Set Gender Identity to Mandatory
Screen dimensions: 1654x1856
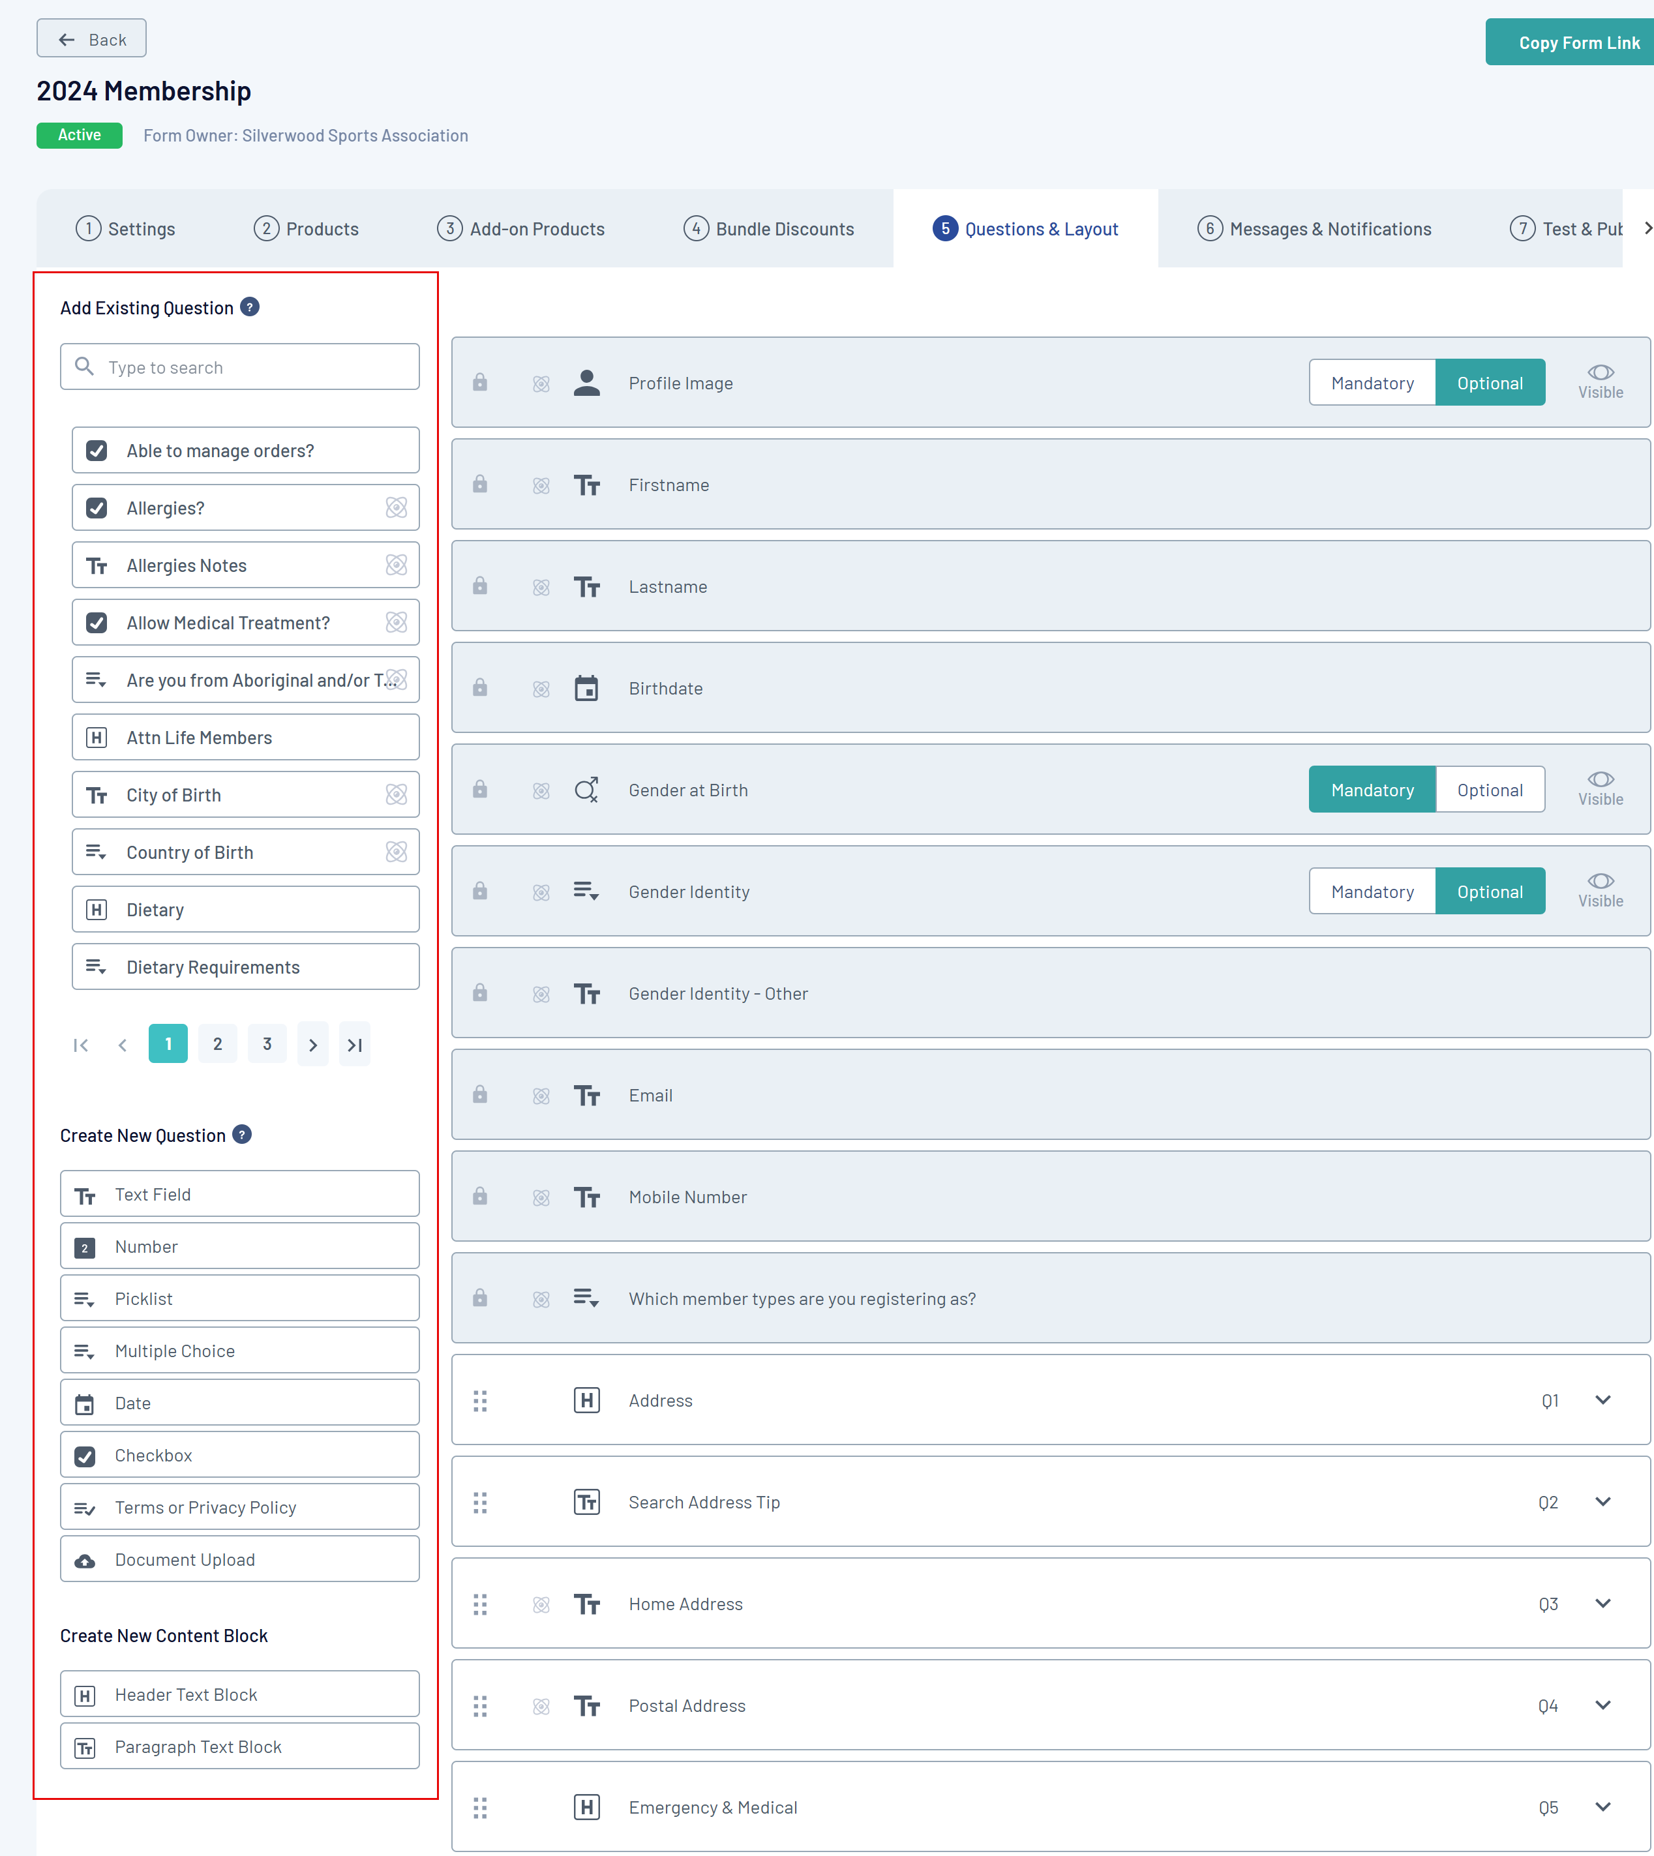click(1372, 891)
